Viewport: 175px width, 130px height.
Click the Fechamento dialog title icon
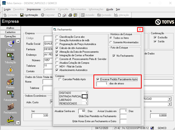[55, 30]
